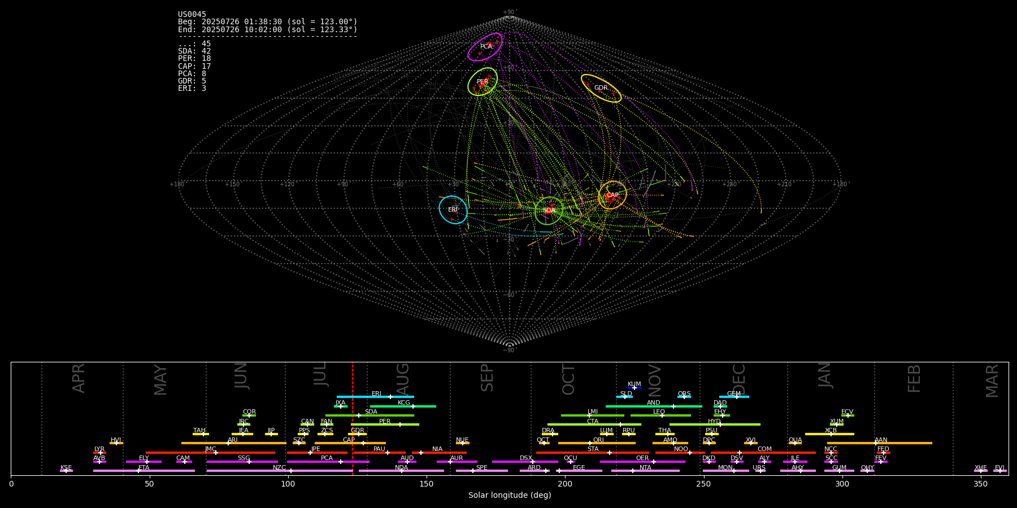Select the KSE shower label in the timeline

coord(66,468)
